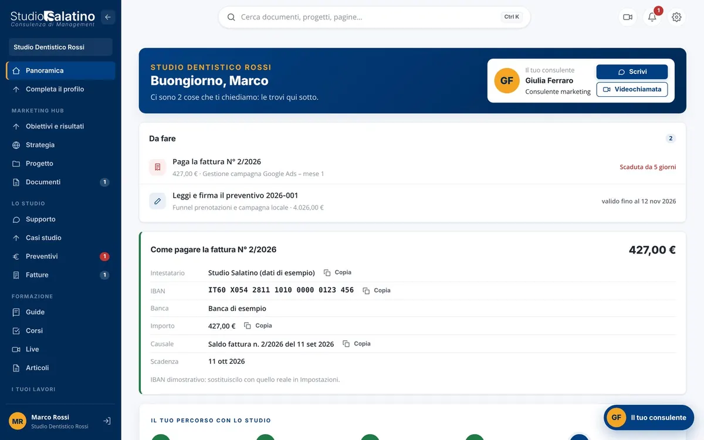Open Leggi e firma il preventivo 2026-001
Image resolution: width=704 pixels, height=440 pixels.
(412, 201)
